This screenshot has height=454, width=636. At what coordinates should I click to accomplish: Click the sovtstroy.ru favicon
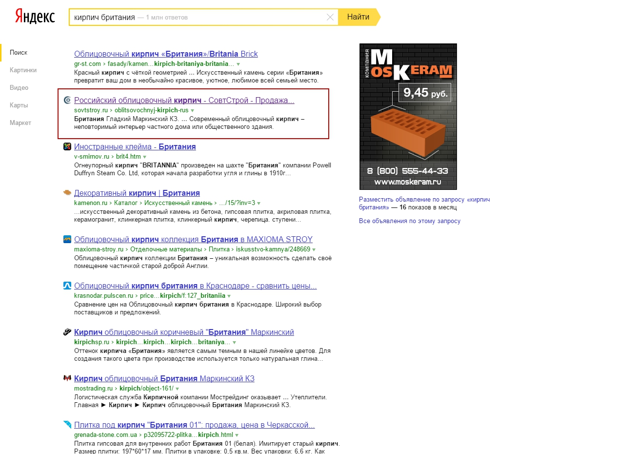[x=67, y=100]
